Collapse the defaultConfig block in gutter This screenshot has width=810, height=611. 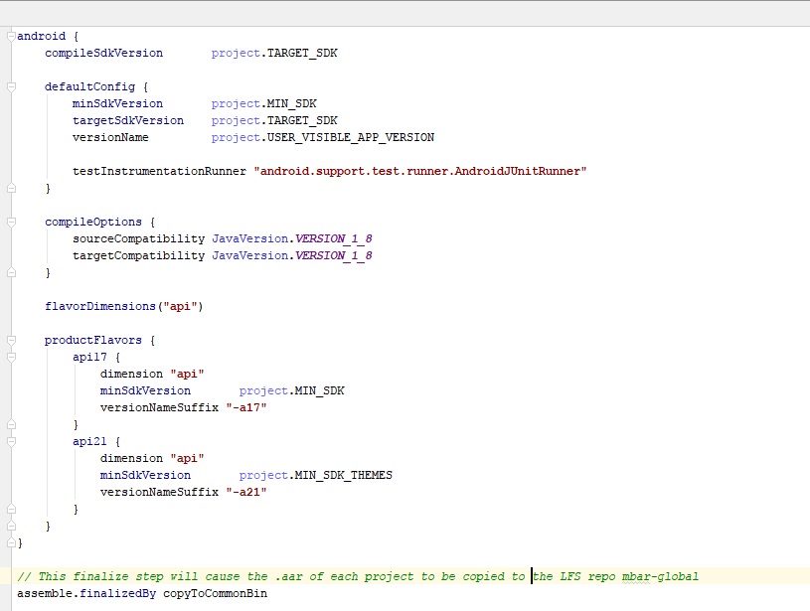click(11, 86)
